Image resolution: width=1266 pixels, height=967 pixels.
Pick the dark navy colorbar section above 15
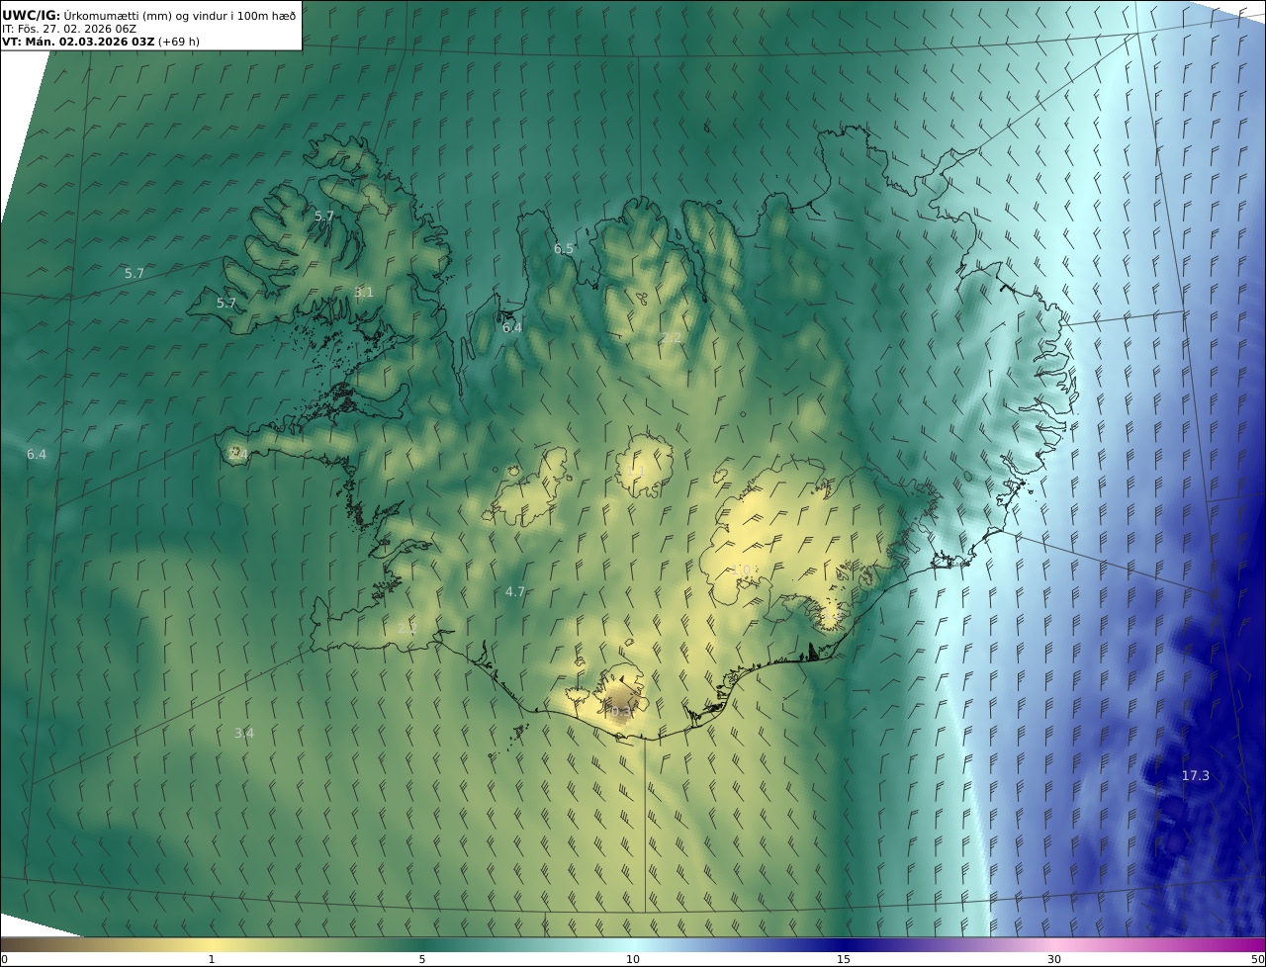click(844, 944)
